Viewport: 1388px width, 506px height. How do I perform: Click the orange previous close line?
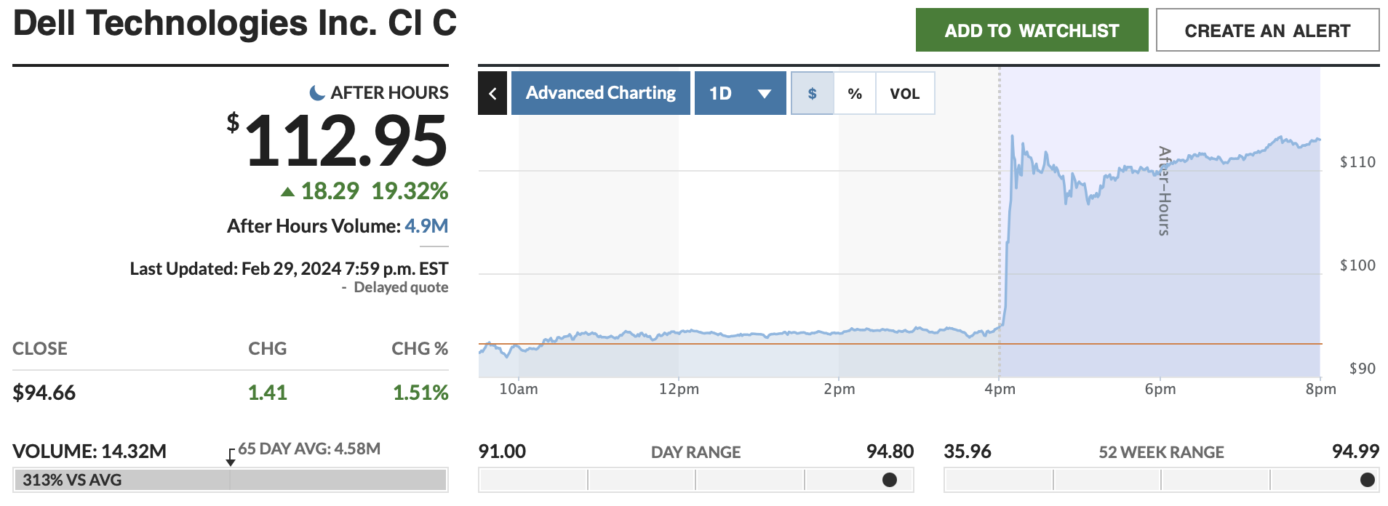pos(727,344)
